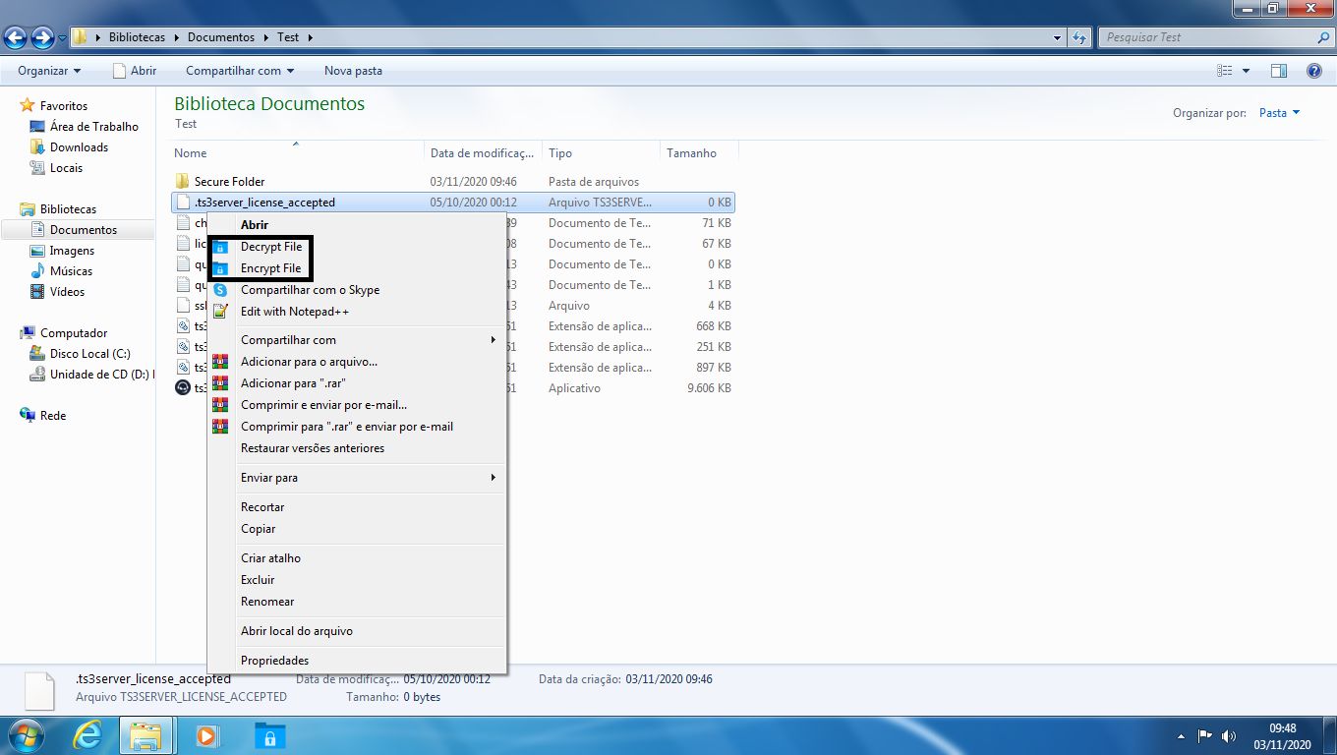Click the Favoritos star icon
The image size is (1337, 755).
tap(28, 105)
